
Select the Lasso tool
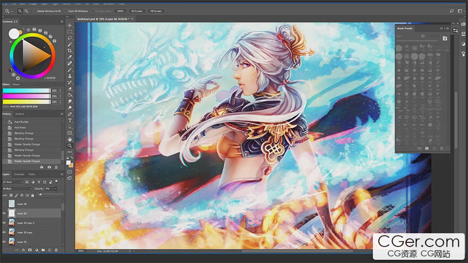pos(70,38)
